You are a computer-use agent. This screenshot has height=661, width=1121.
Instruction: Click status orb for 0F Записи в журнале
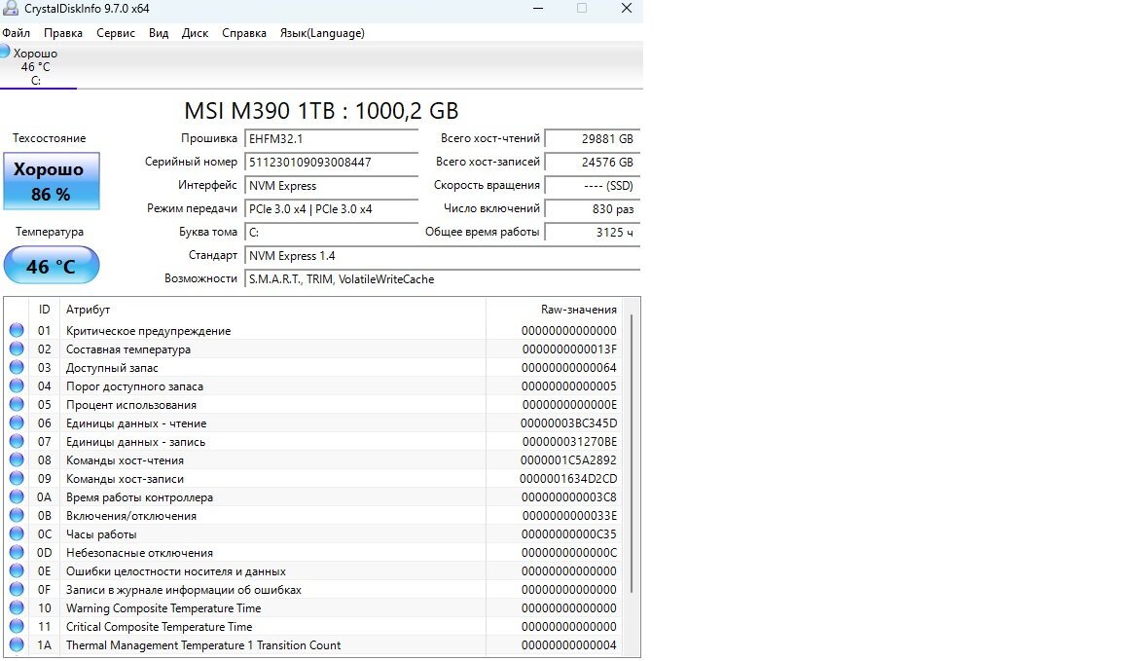tap(17, 590)
